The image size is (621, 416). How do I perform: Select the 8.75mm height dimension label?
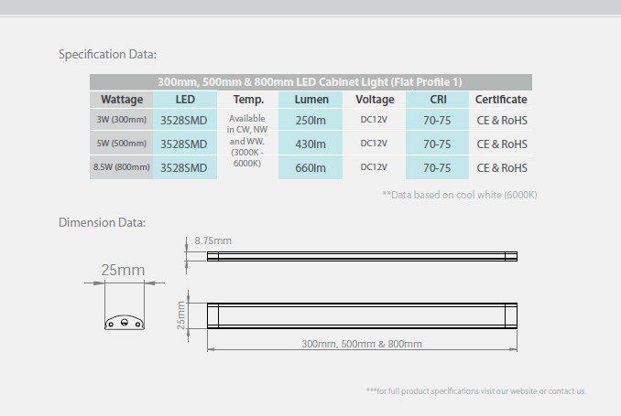(212, 240)
